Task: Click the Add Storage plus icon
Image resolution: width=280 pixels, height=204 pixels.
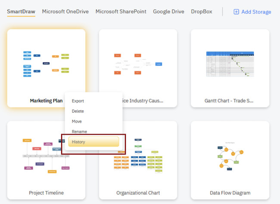Action: click(x=236, y=12)
